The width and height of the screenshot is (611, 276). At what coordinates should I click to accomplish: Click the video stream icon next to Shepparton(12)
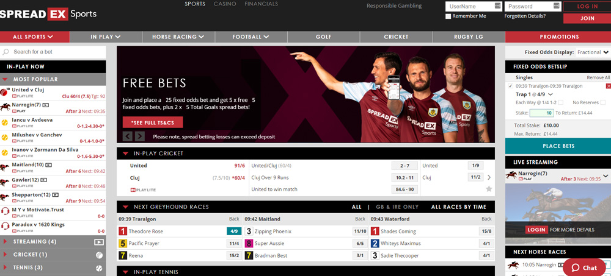56,195
